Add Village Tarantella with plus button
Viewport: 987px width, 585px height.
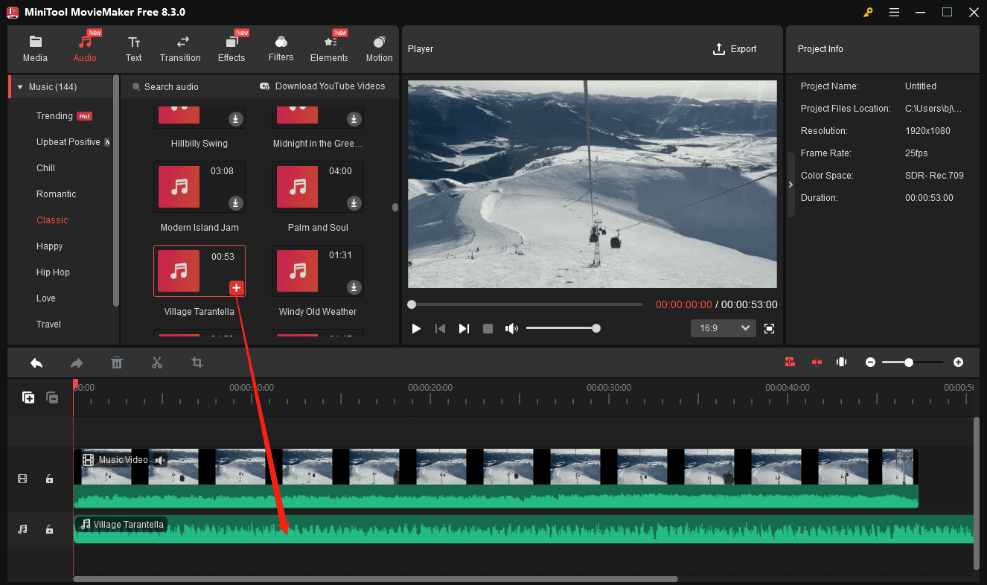(x=236, y=287)
